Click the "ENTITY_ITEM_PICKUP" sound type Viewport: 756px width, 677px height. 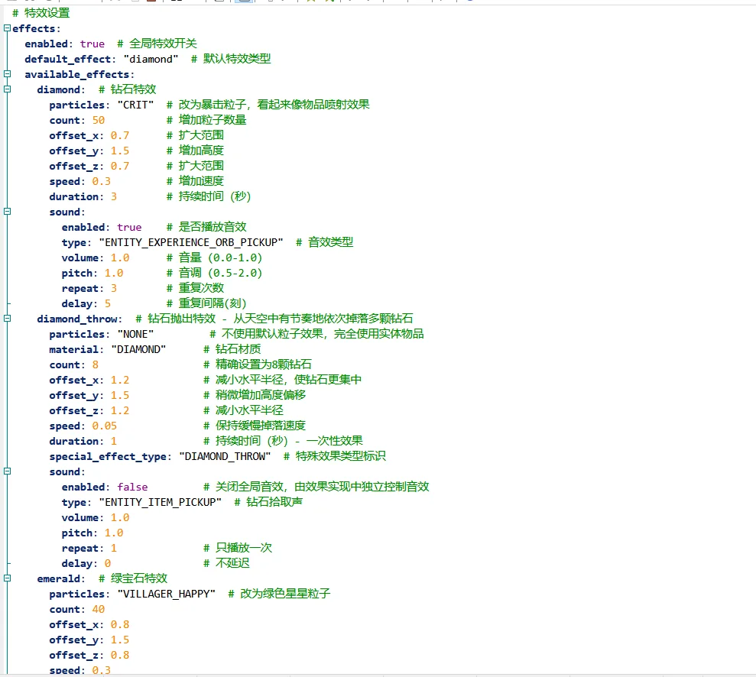point(160,503)
